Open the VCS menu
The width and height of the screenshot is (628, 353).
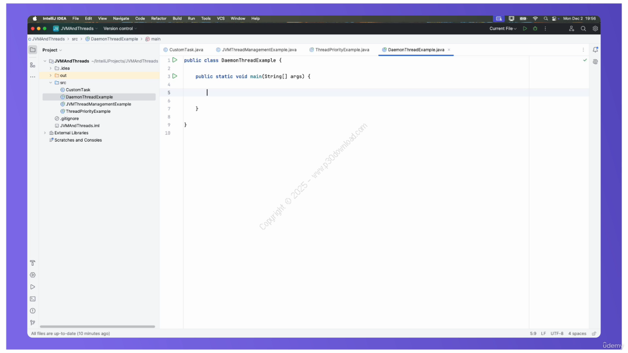pyautogui.click(x=221, y=19)
